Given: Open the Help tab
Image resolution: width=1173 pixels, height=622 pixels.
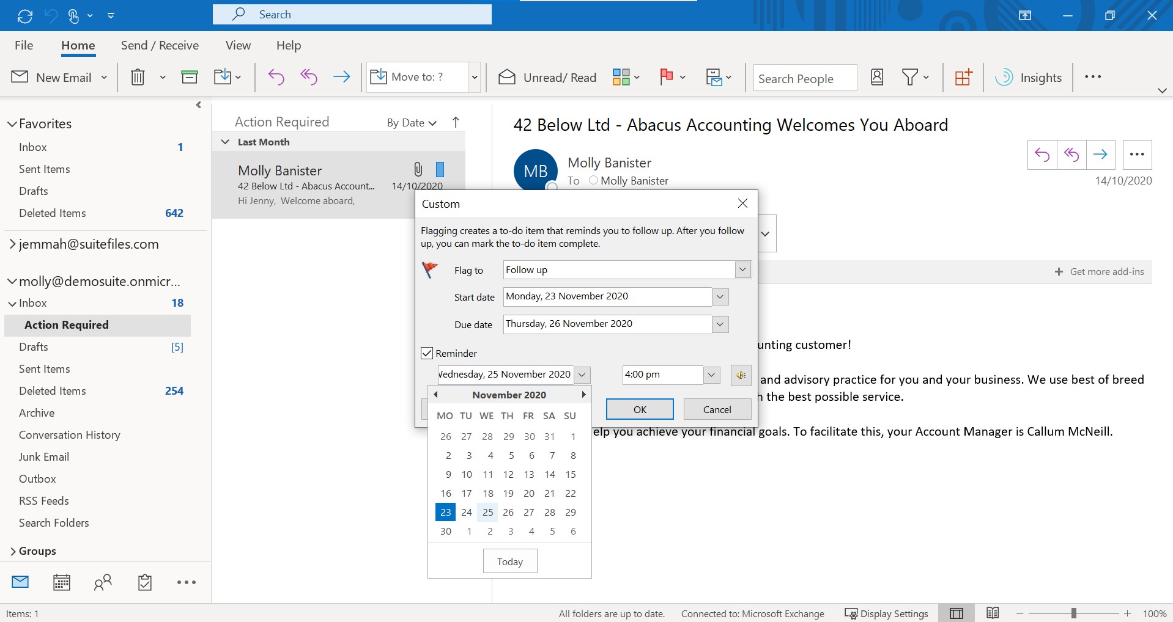Looking at the screenshot, I should 289,45.
